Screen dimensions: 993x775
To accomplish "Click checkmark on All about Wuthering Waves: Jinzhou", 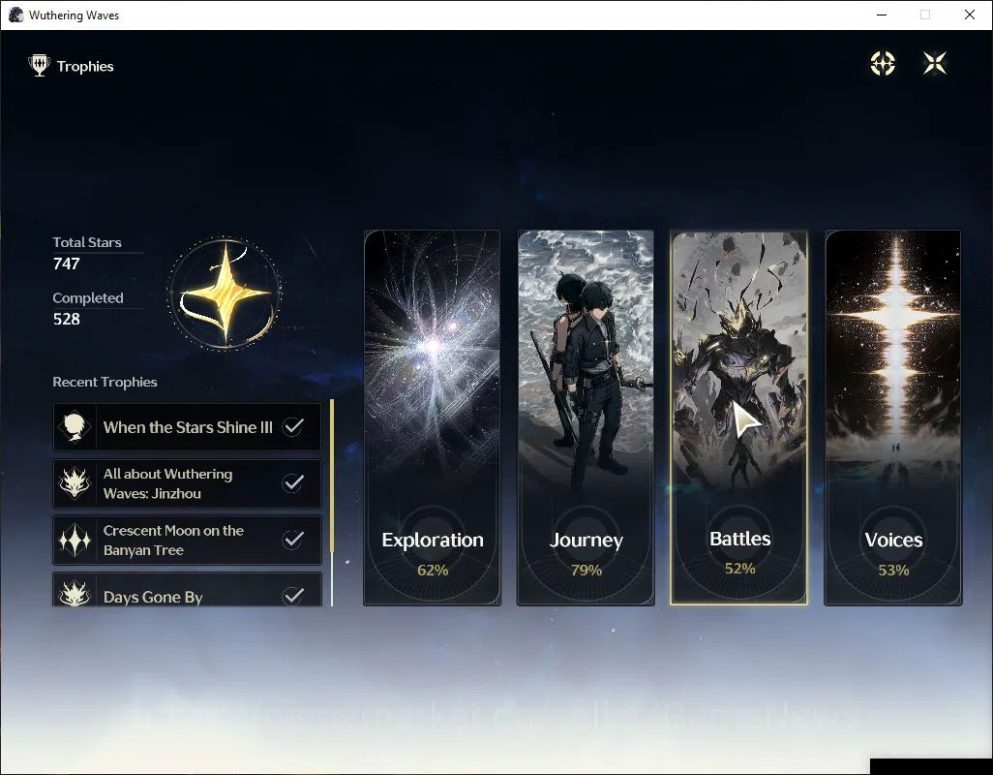I will pyautogui.click(x=292, y=482).
